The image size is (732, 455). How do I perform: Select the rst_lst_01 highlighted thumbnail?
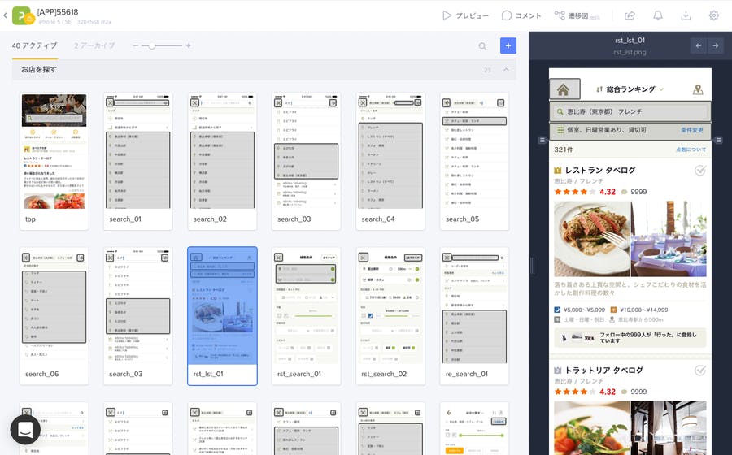[x=222, y=316]
